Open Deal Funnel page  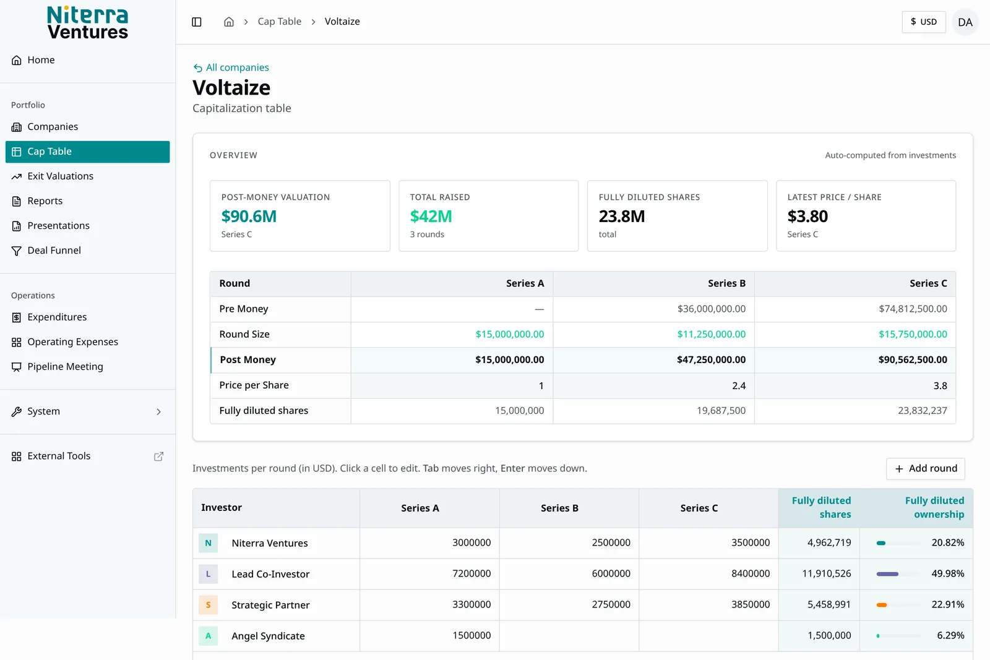(x=88, y=251)
